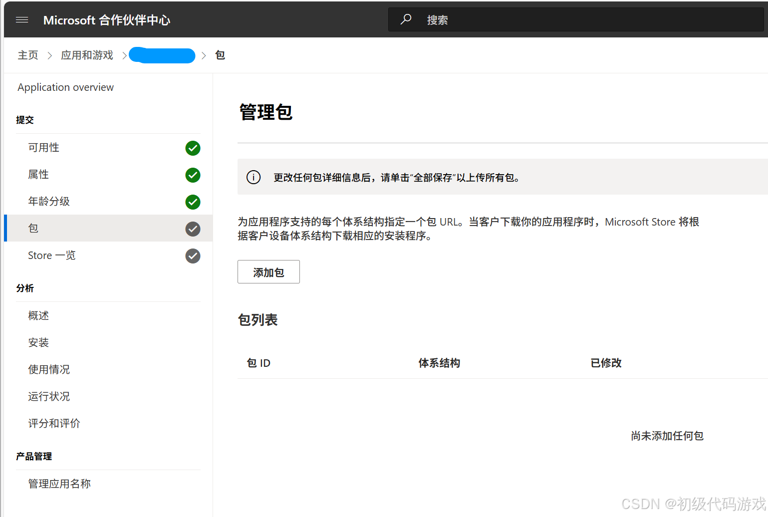The width and height of the screenshot is (768, 517).
Task: Click chevron before 包 breadcrumb
Action: (204, 55)
